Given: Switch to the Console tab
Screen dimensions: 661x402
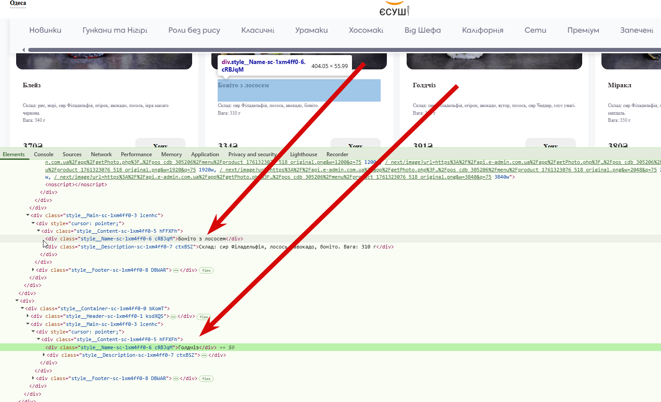Looking at the screenshot, I should 43,154.
